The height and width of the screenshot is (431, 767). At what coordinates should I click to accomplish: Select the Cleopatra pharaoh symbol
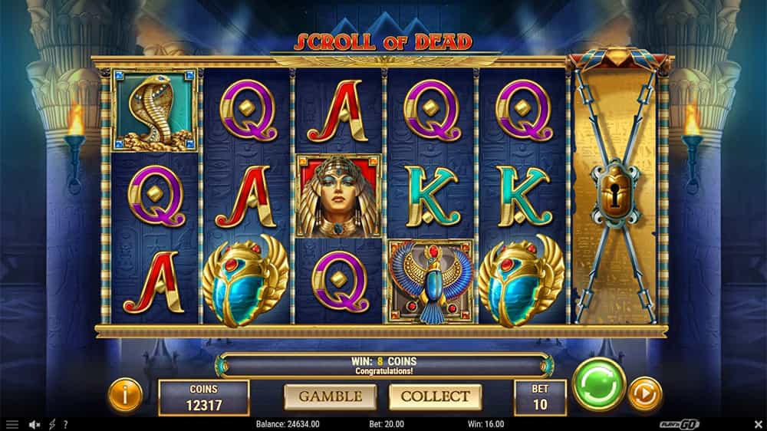tap(338, 196)
